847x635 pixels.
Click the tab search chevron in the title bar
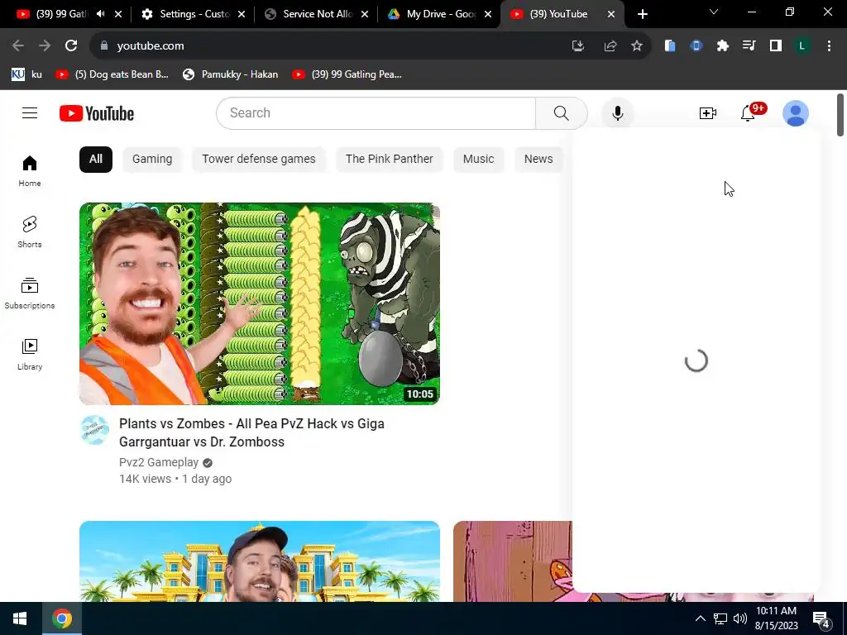point(714,12)
